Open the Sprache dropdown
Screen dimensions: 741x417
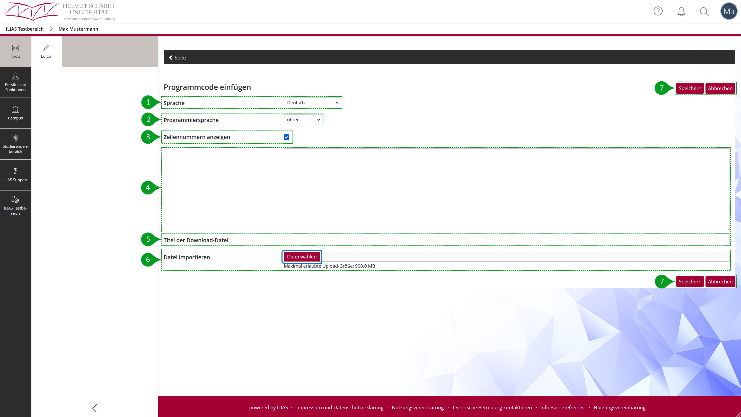(312, 102)
